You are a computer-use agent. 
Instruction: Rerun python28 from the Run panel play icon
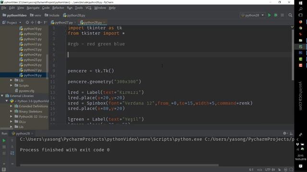click(x=4, y=140)
